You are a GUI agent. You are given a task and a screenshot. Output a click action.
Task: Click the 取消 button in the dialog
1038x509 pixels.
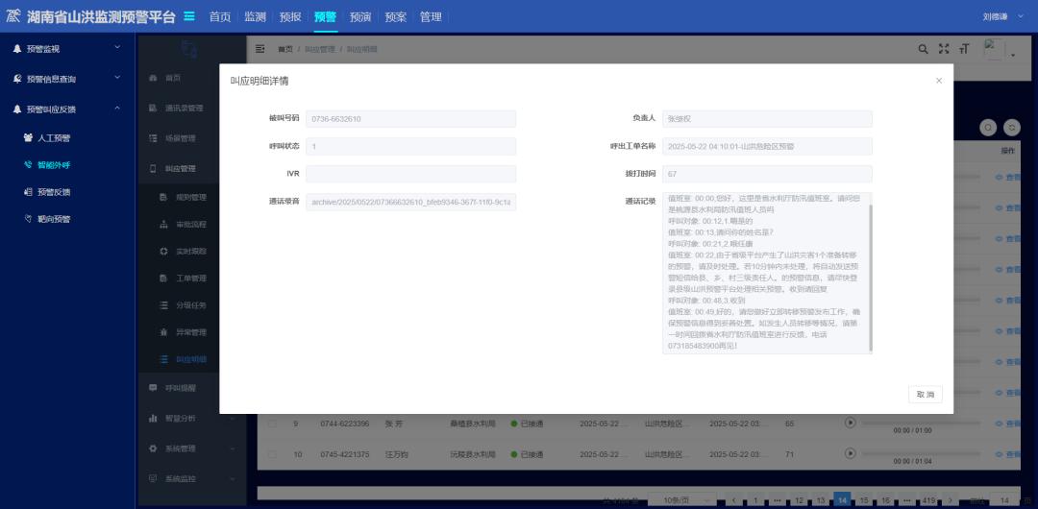coord(925,395)
